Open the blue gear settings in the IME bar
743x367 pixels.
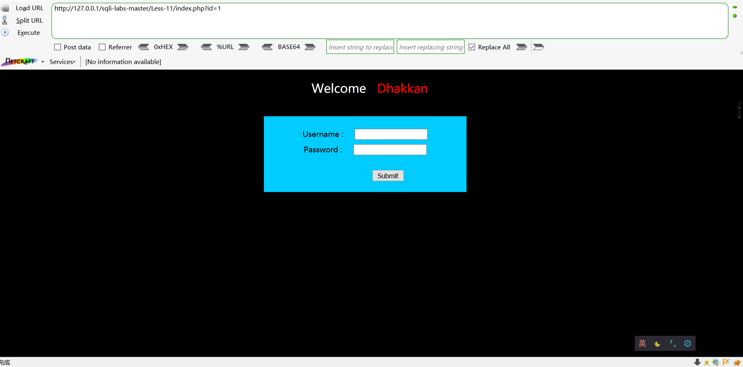pyautogui.click(x=688, y=344)
